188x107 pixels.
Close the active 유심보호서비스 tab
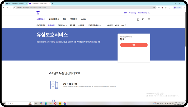pos(49,4)
